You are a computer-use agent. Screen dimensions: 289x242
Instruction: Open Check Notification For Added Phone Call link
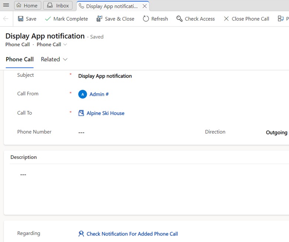[132, 234]
